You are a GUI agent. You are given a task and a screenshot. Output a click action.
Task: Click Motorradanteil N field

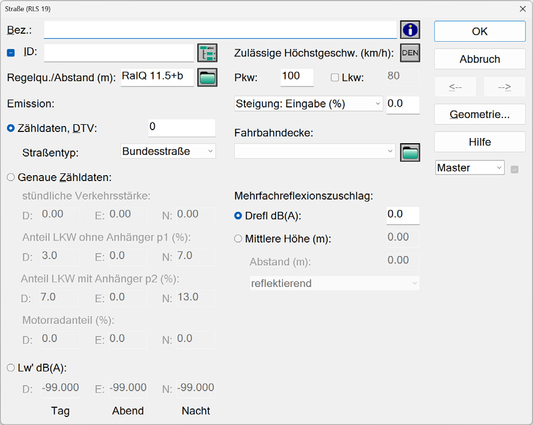click(x=196, y=340)
